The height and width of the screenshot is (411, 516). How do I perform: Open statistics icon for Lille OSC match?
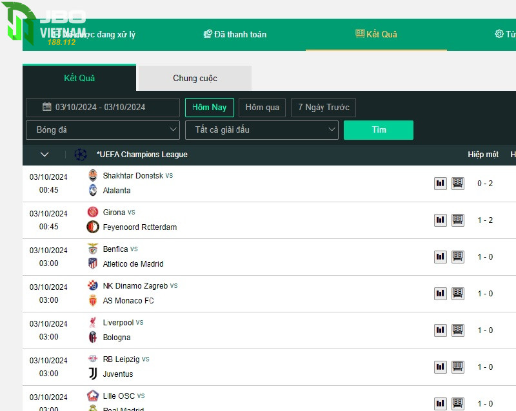click(441, 404)
